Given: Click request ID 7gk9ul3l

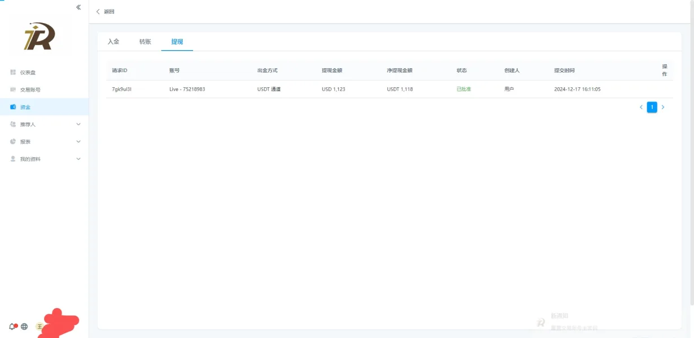Looking at the screenshot, I should pos(122,89).
